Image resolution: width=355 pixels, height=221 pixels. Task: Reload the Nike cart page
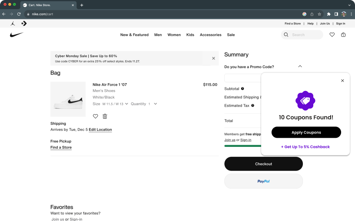[x=19, y=14]
